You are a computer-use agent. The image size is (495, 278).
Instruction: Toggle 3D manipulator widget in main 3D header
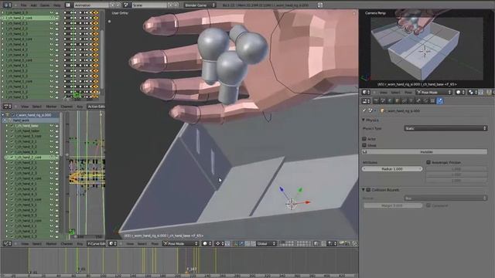point(235,244)
